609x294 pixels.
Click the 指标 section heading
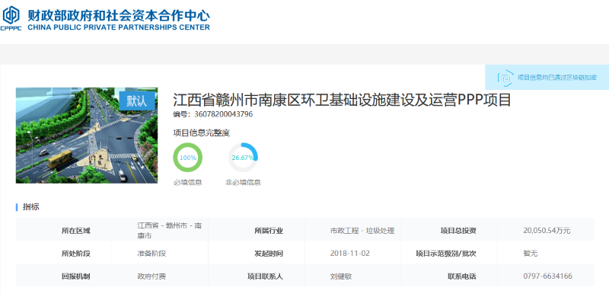[31, 207]
